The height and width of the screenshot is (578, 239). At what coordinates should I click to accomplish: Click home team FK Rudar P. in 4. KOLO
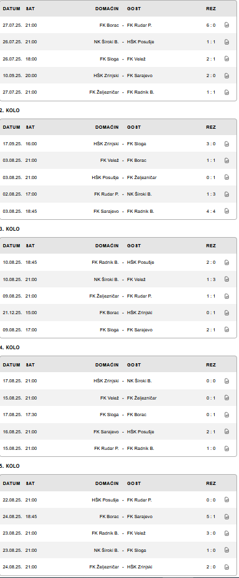[x=106, y=449]
